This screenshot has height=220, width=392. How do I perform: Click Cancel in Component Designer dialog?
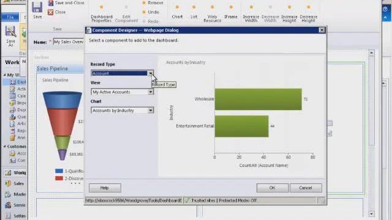tap(306, 188)
